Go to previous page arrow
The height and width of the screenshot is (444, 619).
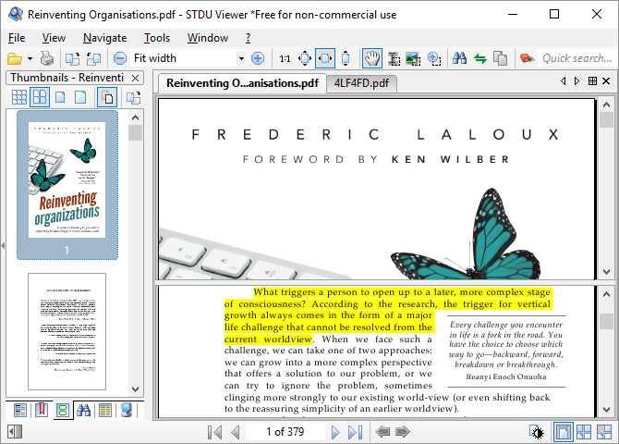(x=236, y=432)
